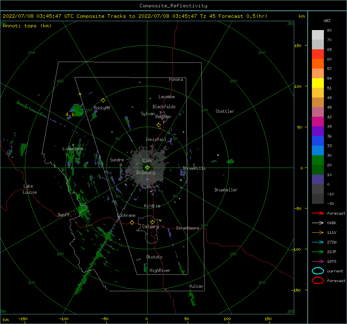Click the Drumheller label

(226, 190)
